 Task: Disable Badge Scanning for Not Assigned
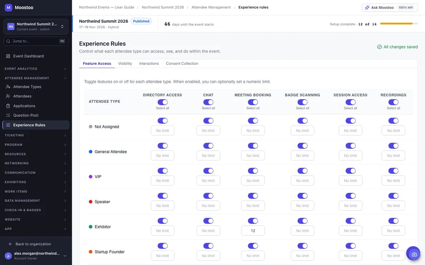point(302,121)
